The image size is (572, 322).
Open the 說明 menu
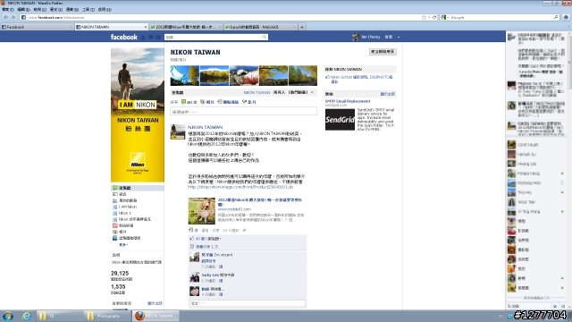(105, 10)
